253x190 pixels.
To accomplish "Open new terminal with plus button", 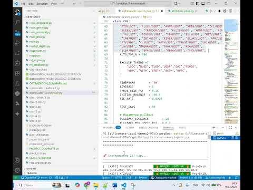I will point(214,128).
